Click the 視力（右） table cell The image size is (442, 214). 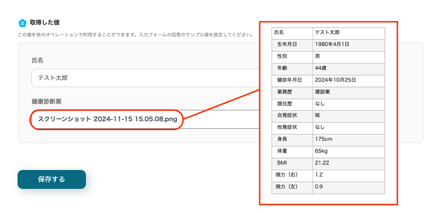tap(292, 176)
